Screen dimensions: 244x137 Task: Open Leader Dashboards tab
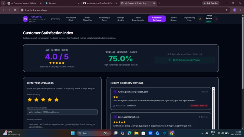click(x=138, y=19)
